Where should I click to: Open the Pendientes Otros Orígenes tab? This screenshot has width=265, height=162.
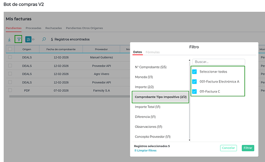[x=84, y=28]
